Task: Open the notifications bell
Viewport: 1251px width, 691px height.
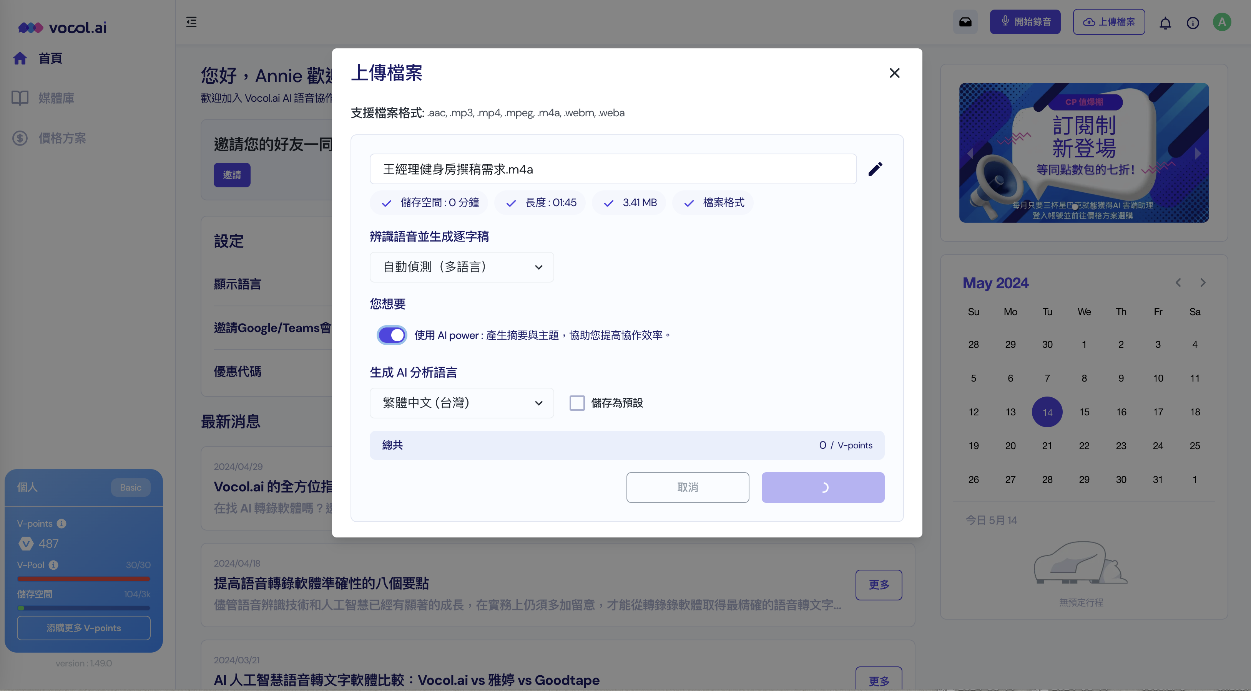Action: pyautogui.click(x=1165, y=23)
